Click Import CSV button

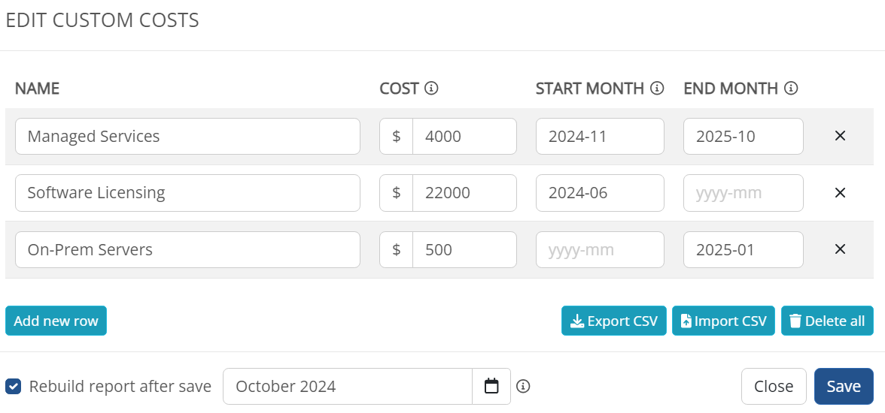[x=724, y=321]
